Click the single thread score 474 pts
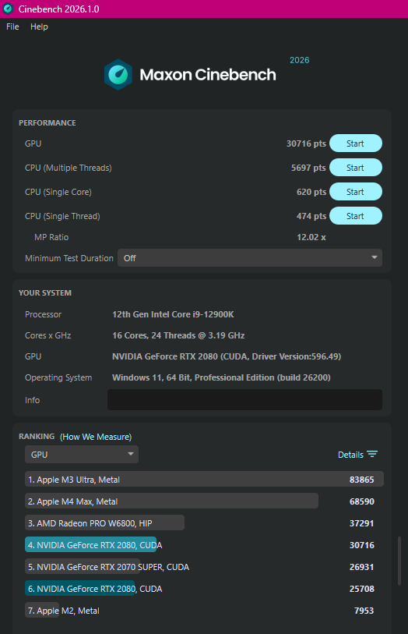This screenshot has width=408, height=634. click(x=311, y=216)
